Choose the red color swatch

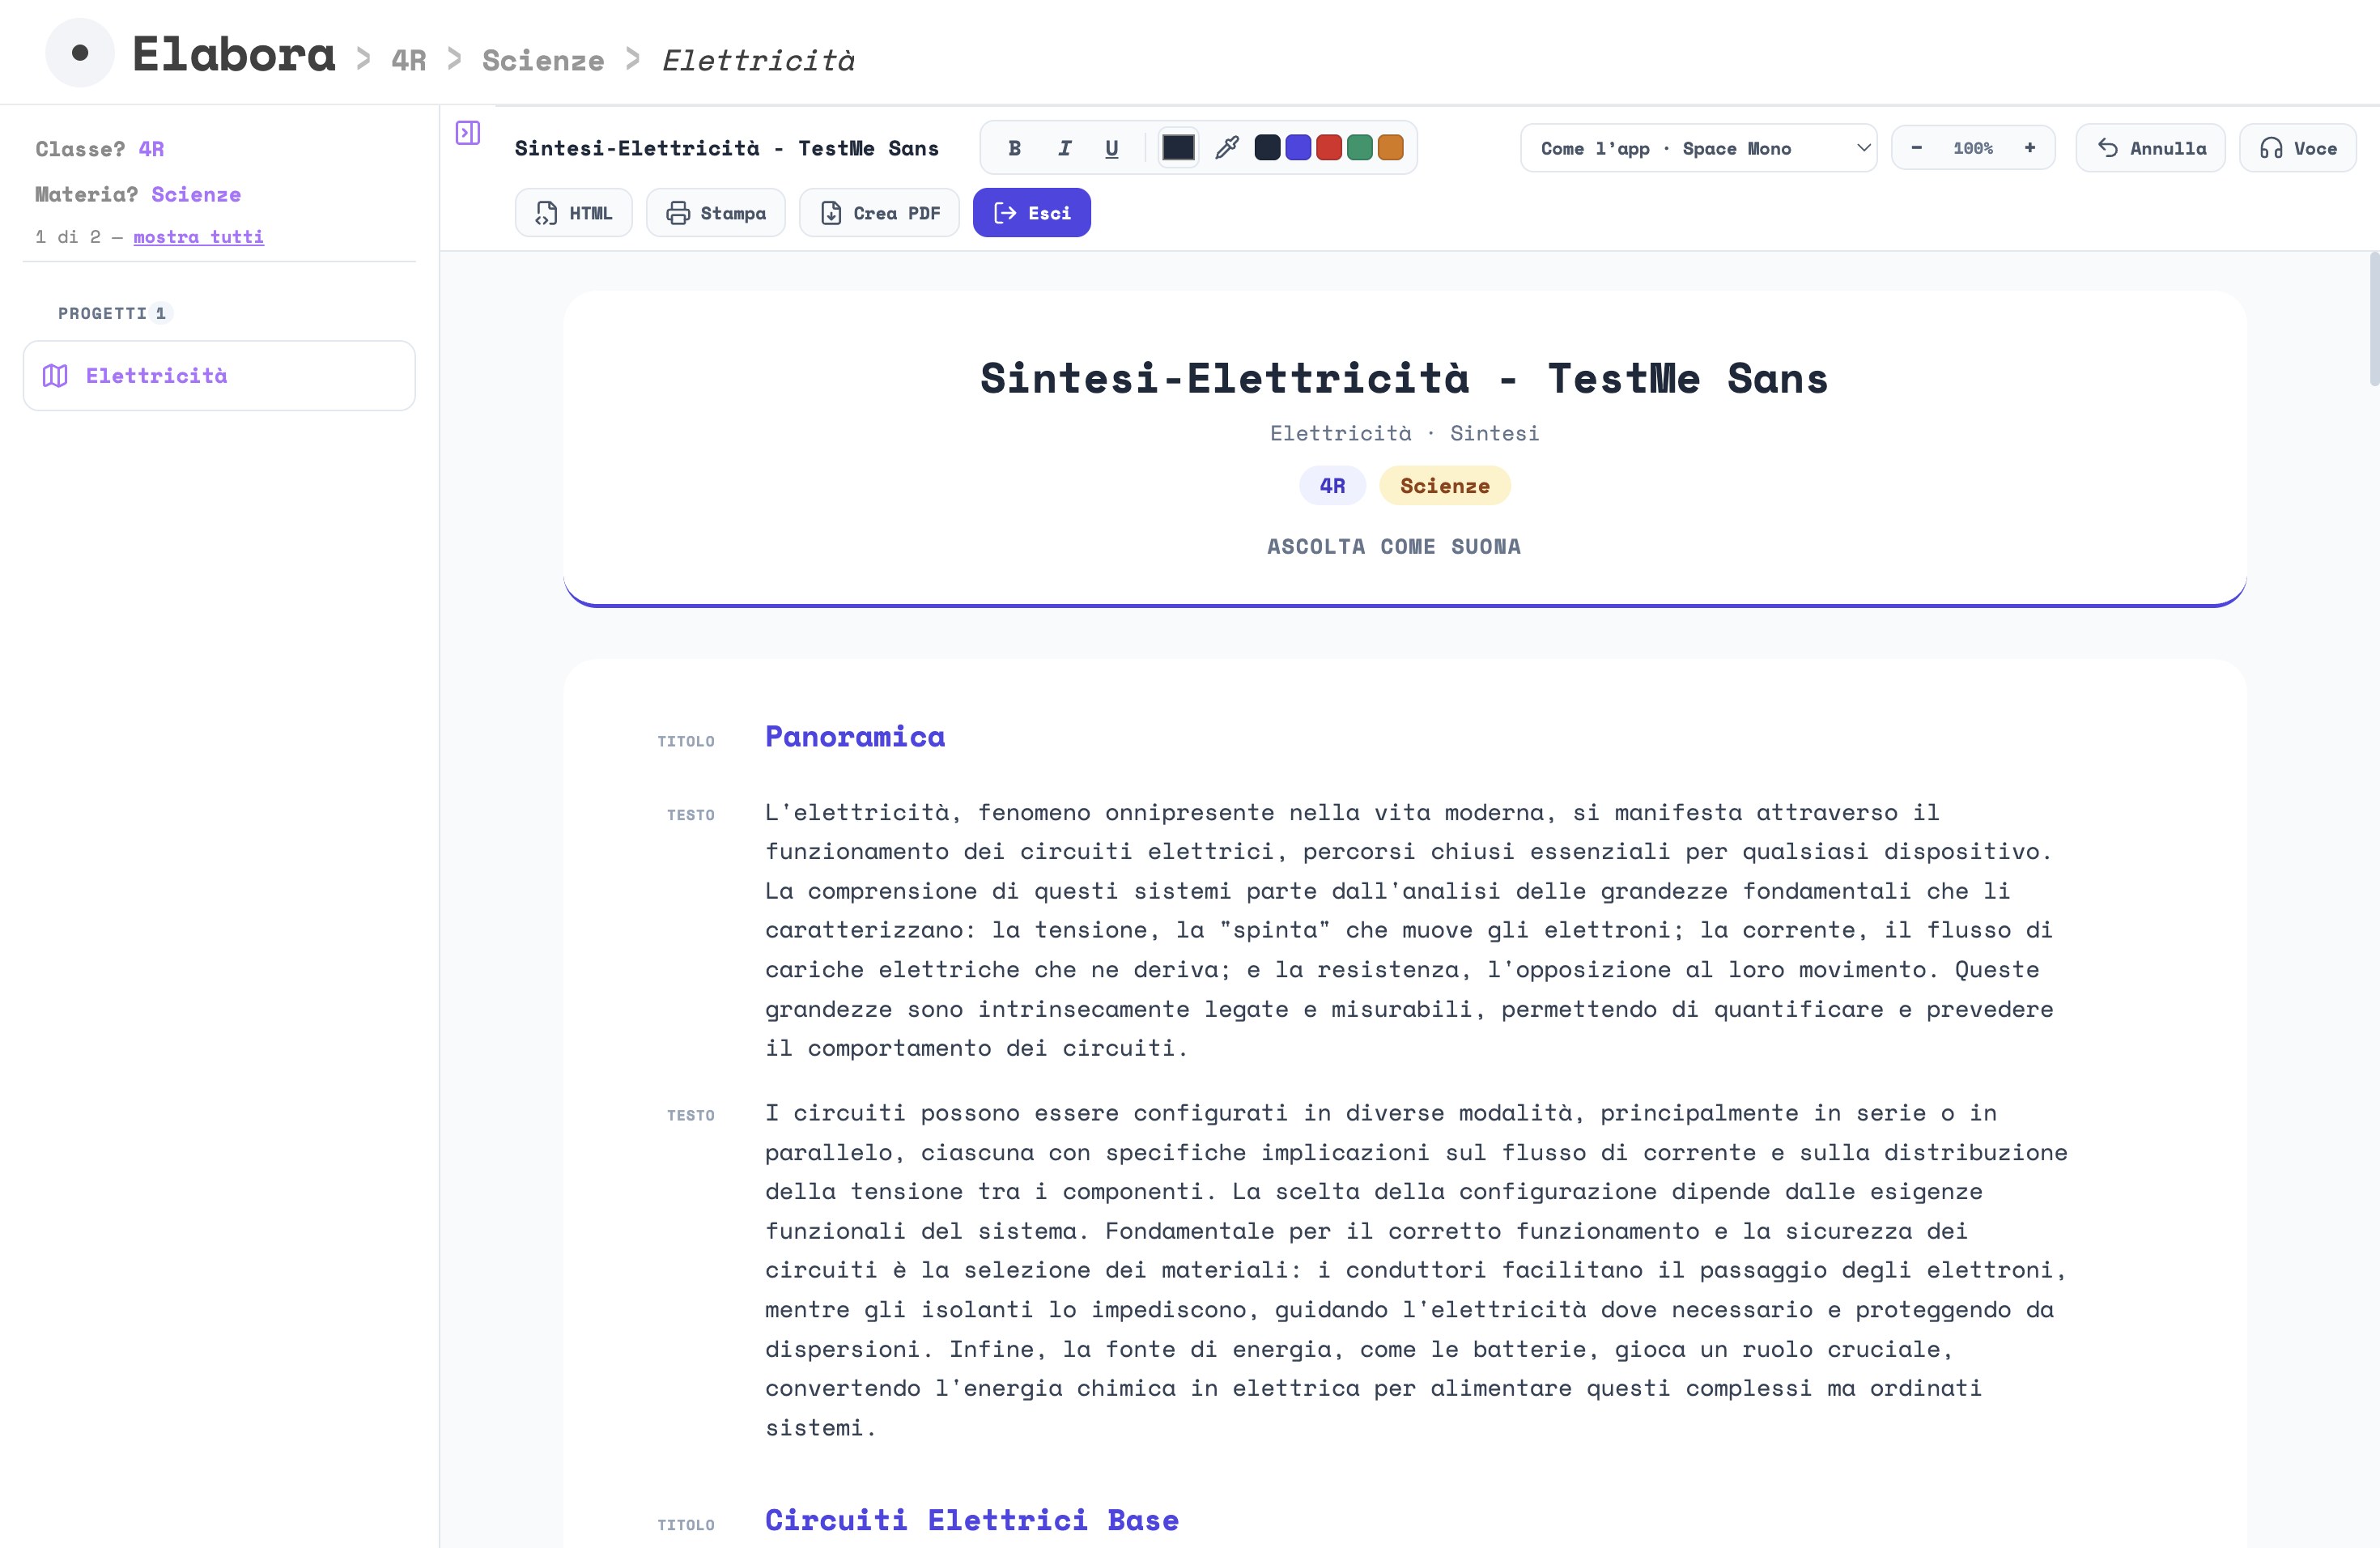[x=1329, y=148]
